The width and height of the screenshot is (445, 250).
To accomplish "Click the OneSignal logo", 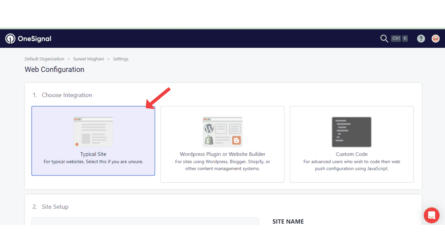I will tap(28, 39).
